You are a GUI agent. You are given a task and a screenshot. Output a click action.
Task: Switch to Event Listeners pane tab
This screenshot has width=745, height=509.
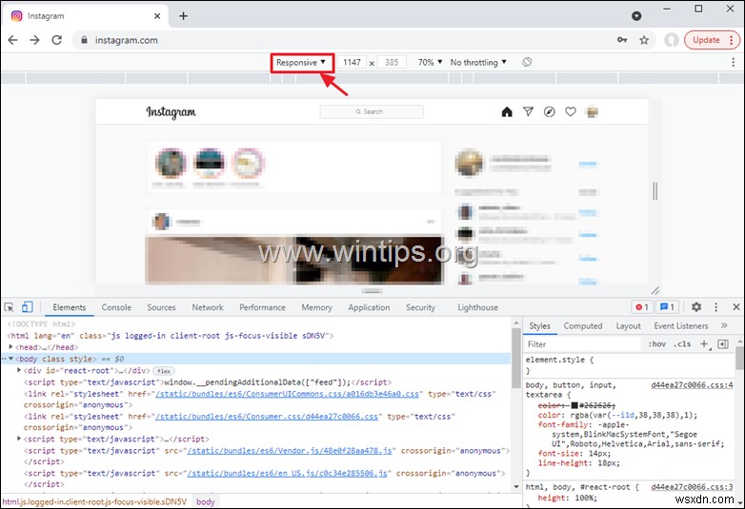tap(681, 326)
